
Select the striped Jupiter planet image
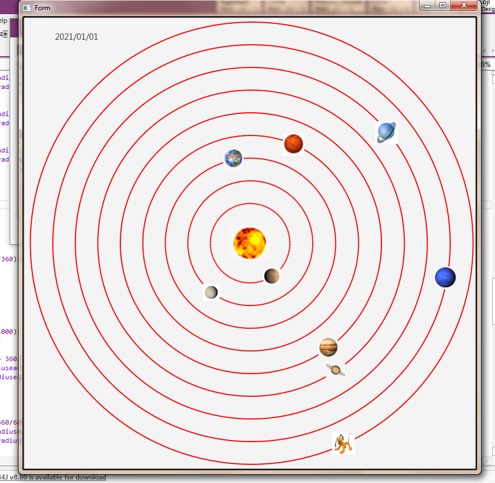(328, 347)
